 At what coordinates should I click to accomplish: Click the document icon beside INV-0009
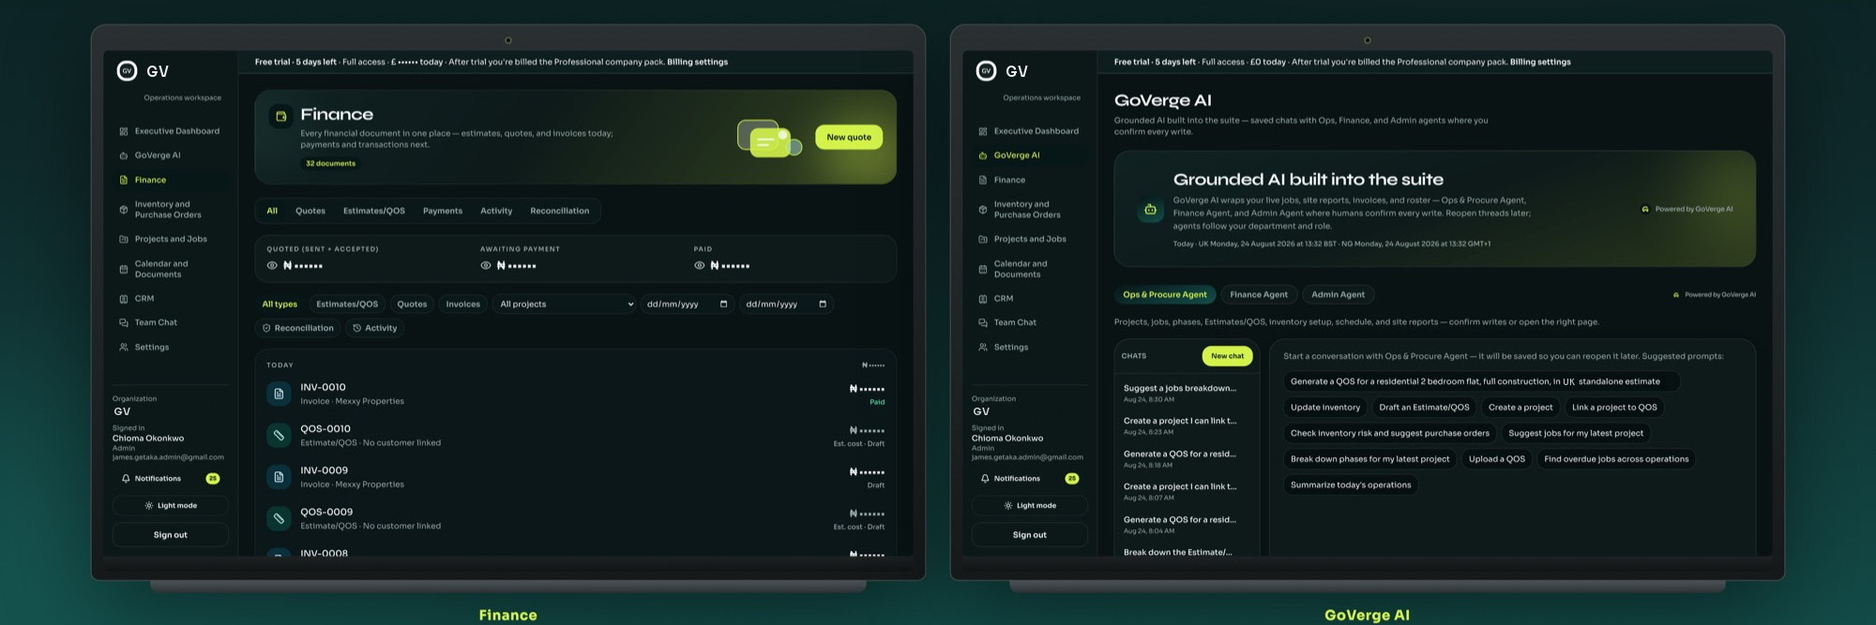coord(279,477)
